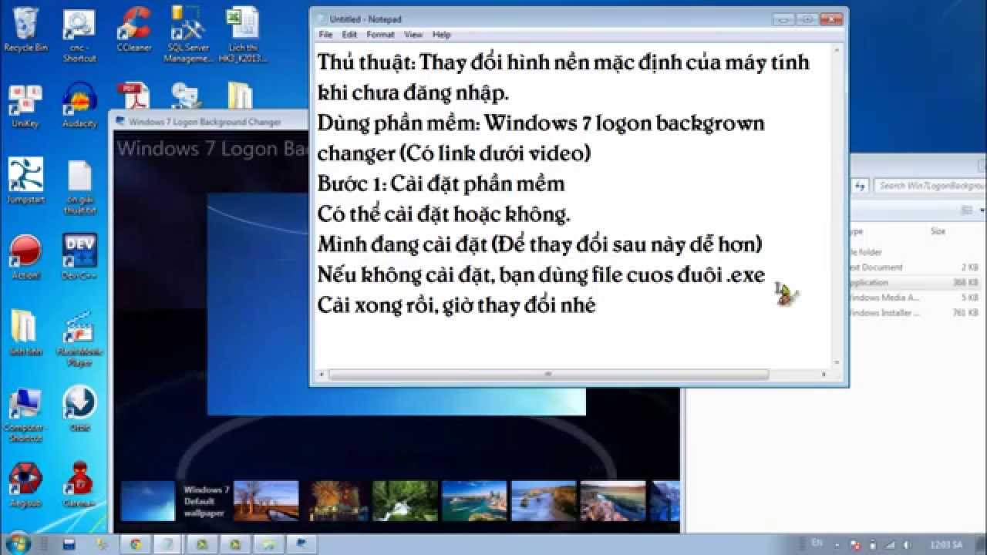Viewport: 987px width, 555px height.
Task: Select the Application 368 KB row in Explorer
Action: pyautogui.click(x=916, y=282)
